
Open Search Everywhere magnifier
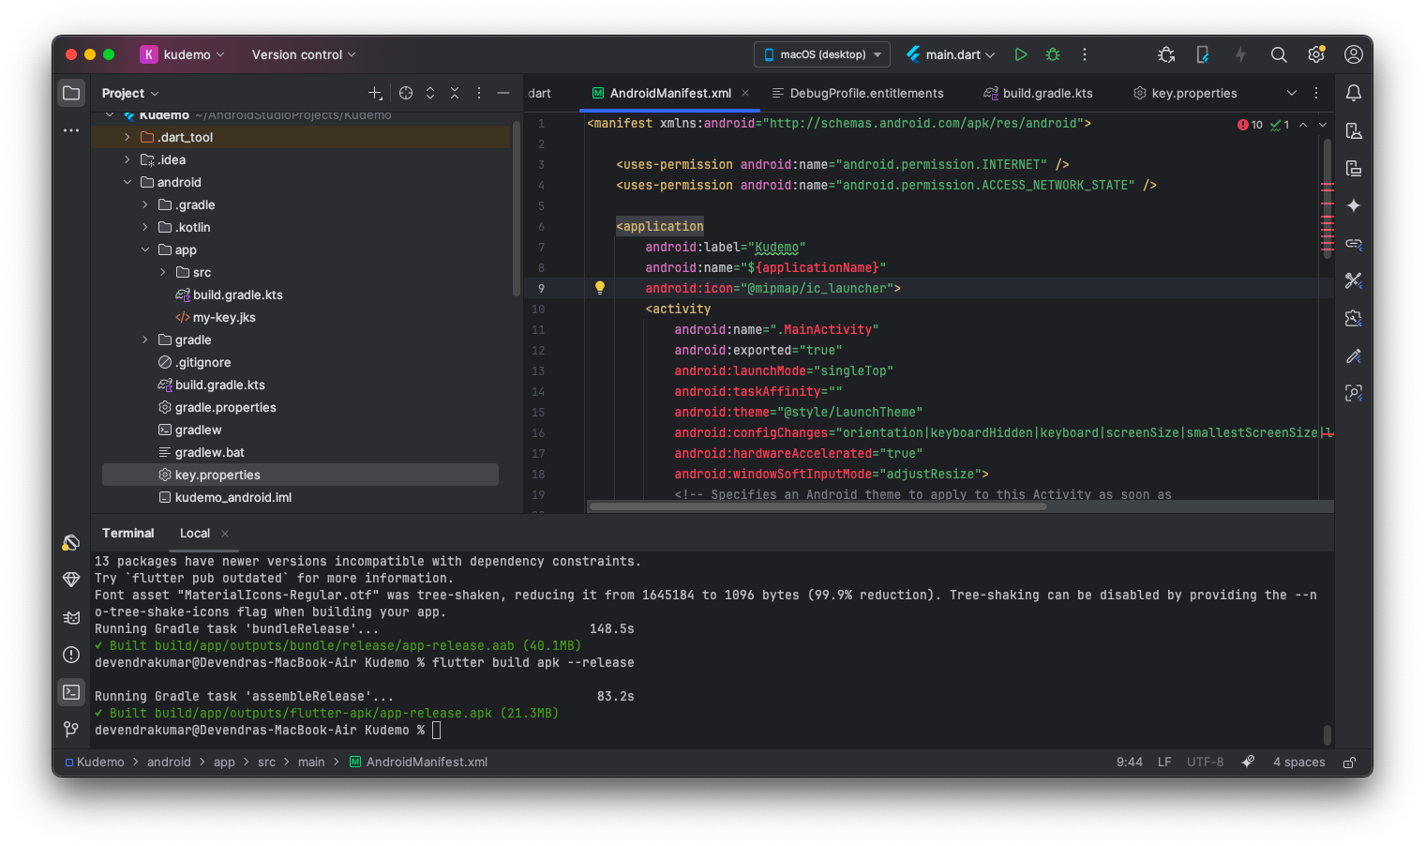click(x=1279, y=54)
